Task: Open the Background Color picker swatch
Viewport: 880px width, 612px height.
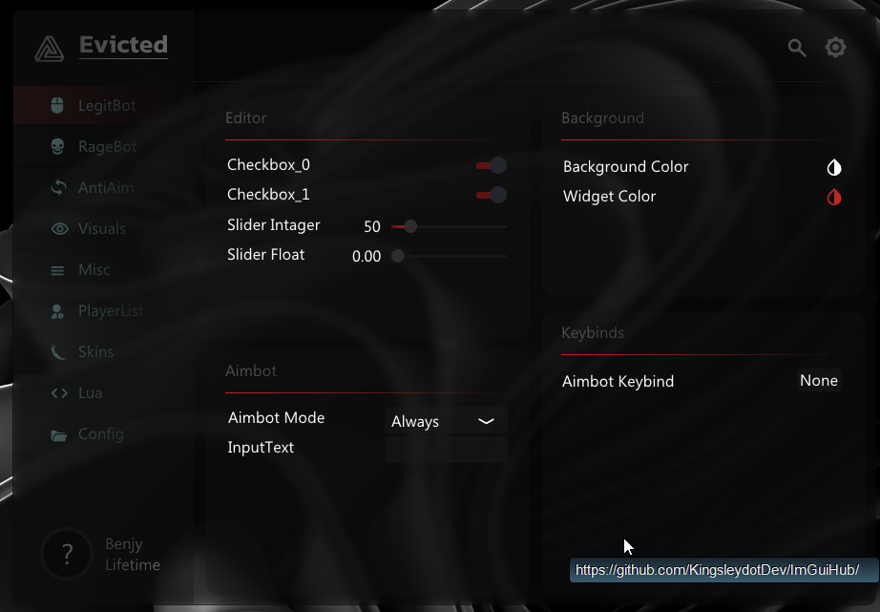Action: pyautogui.click(x=834, y=167)
